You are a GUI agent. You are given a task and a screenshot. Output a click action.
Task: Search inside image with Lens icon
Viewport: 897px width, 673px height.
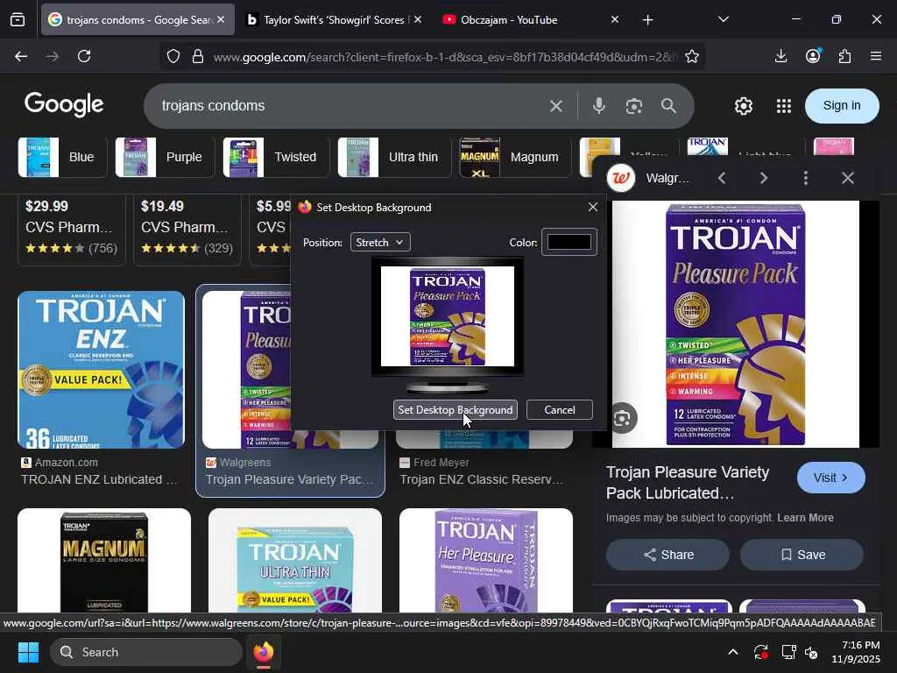[x=623, y=418]
